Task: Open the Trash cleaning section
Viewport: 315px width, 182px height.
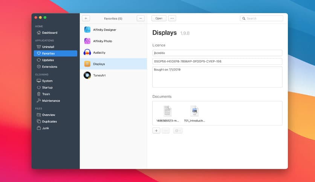Action: click(x=46, y=94)
